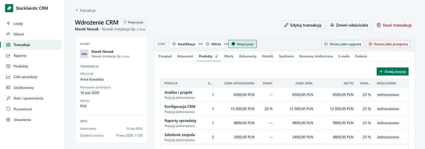
Task: Click the Negocjacje status badge near title
Action: pyautogui.click(x=133, y=22)
